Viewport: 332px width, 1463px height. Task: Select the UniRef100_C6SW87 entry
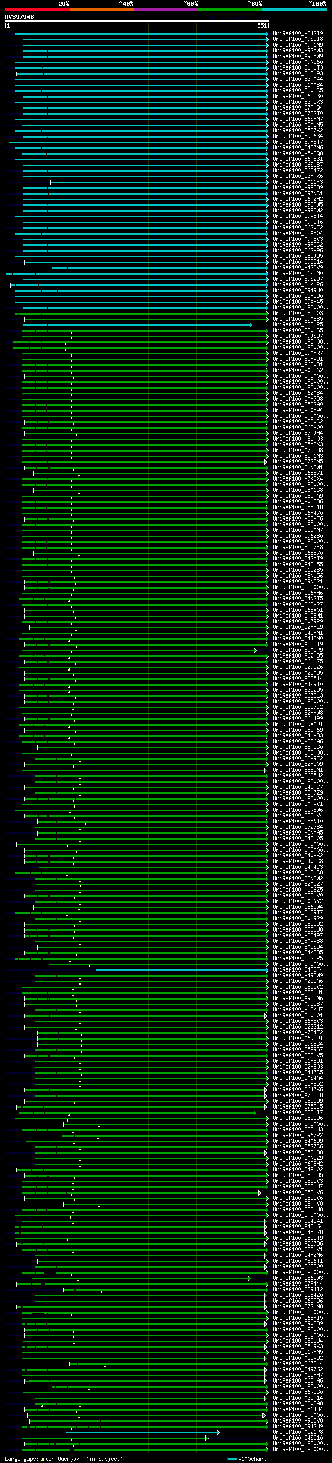[x=298, y=165]
